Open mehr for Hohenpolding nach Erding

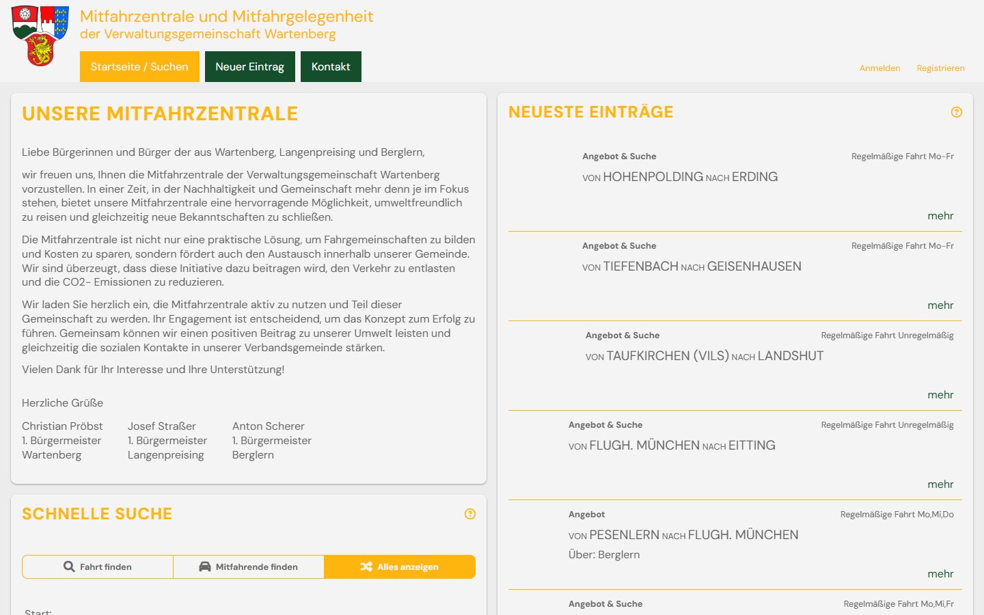coord(940,216)
